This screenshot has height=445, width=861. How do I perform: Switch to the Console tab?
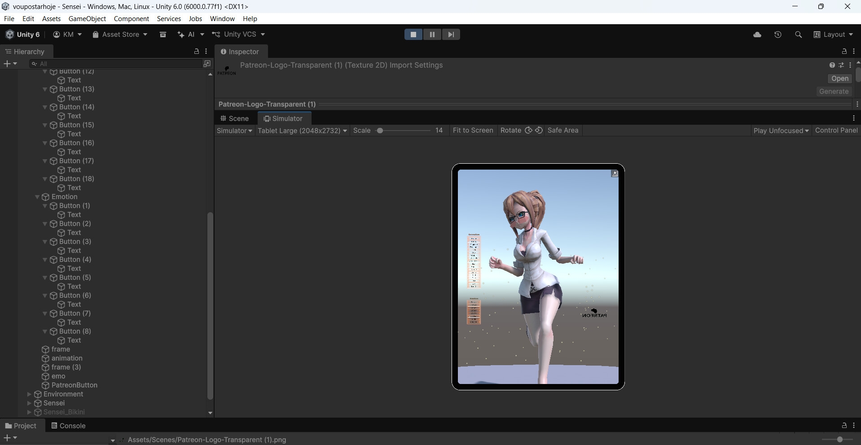68,426
